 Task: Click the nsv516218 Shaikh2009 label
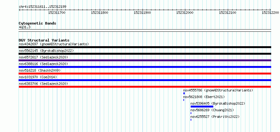(40, 70)
